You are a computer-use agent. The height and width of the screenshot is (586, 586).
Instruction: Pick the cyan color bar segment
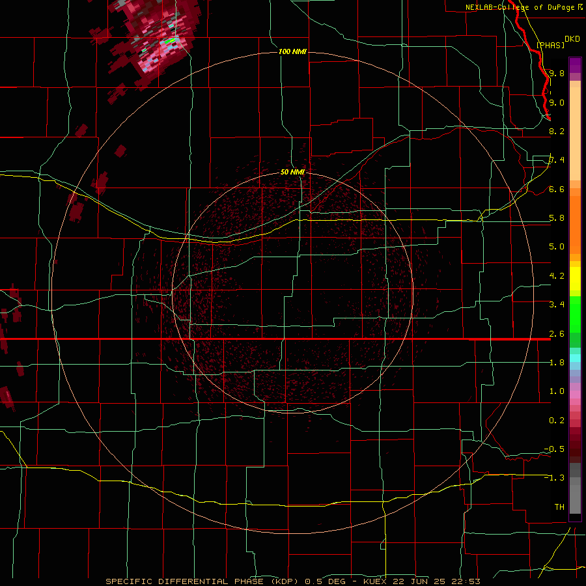[x=575, y=358]
